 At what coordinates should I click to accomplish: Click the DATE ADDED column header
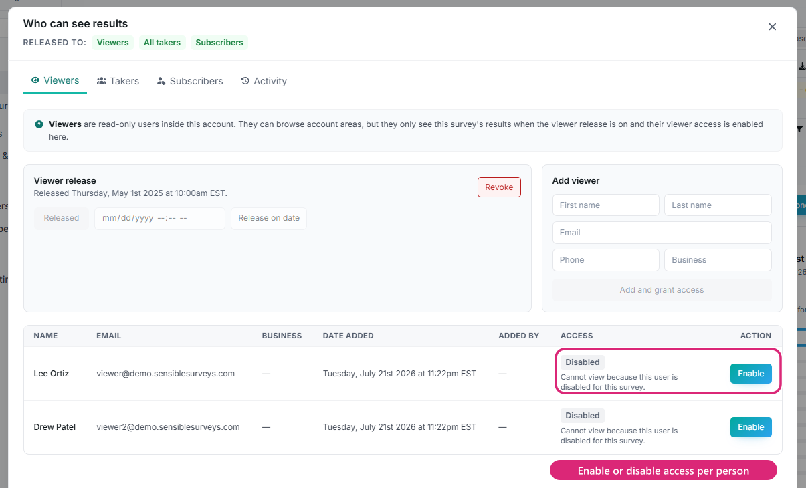coord(348,336)
